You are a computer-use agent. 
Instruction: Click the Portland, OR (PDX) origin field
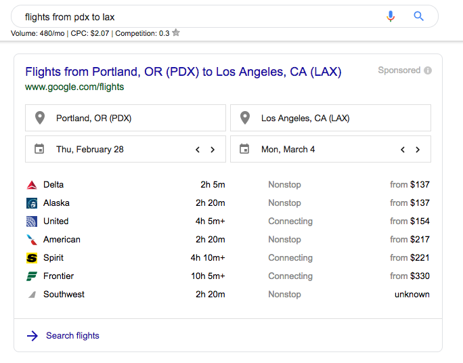125,118
